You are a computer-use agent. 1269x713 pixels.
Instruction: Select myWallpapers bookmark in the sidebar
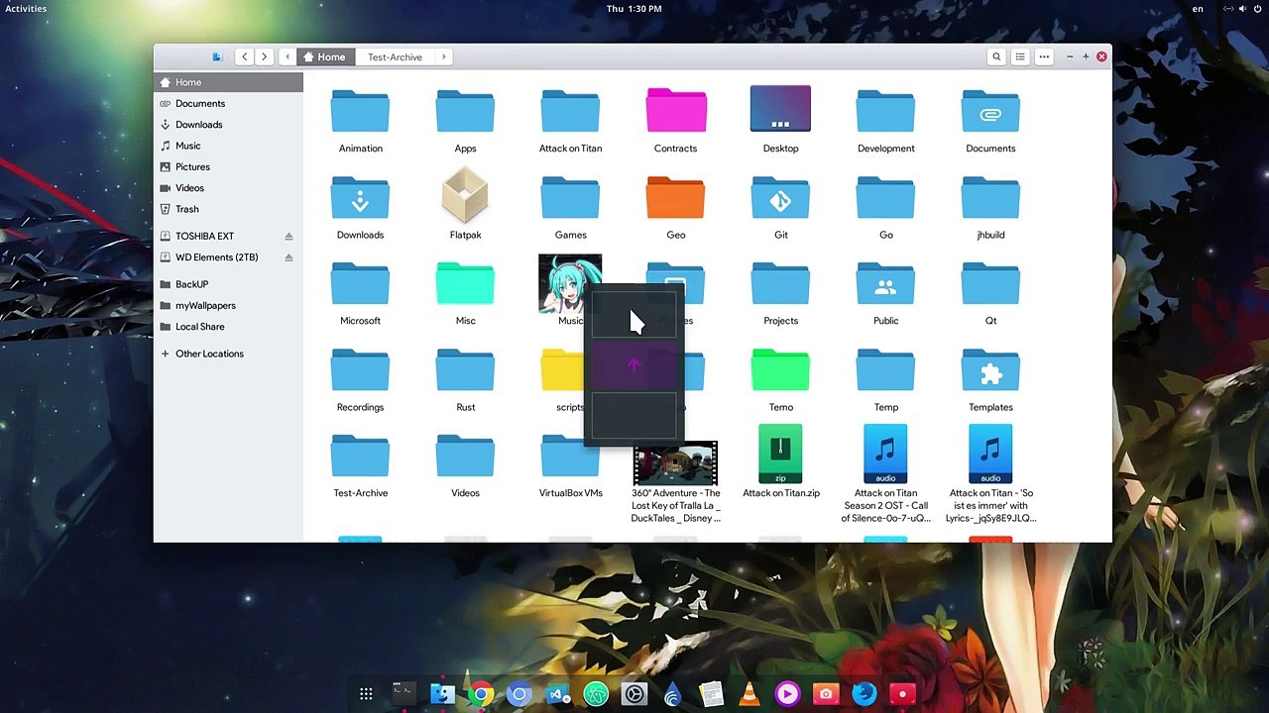(x=228, y=305)
